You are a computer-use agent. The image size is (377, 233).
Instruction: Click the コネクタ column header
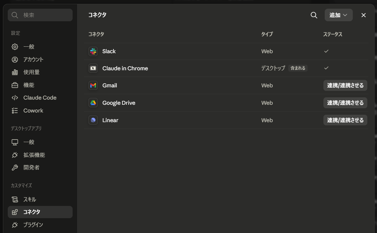[96, 34]
